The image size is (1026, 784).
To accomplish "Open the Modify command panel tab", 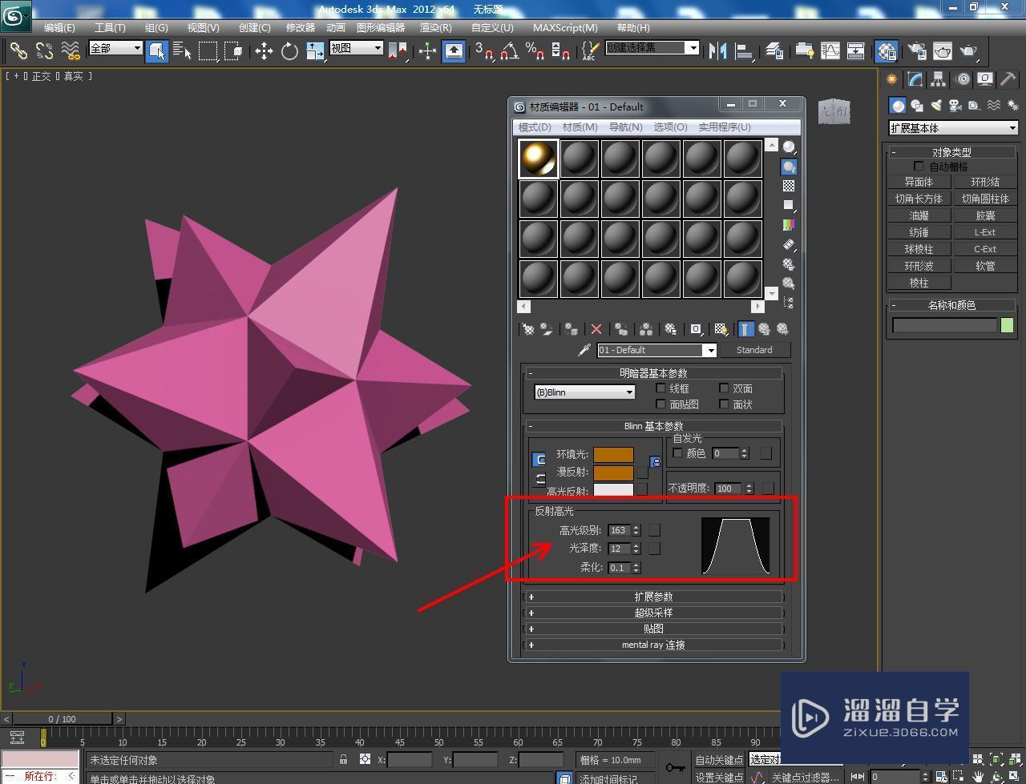I will tap(915, 79).
